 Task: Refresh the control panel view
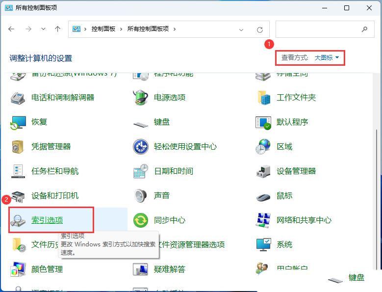click(260, 30)
